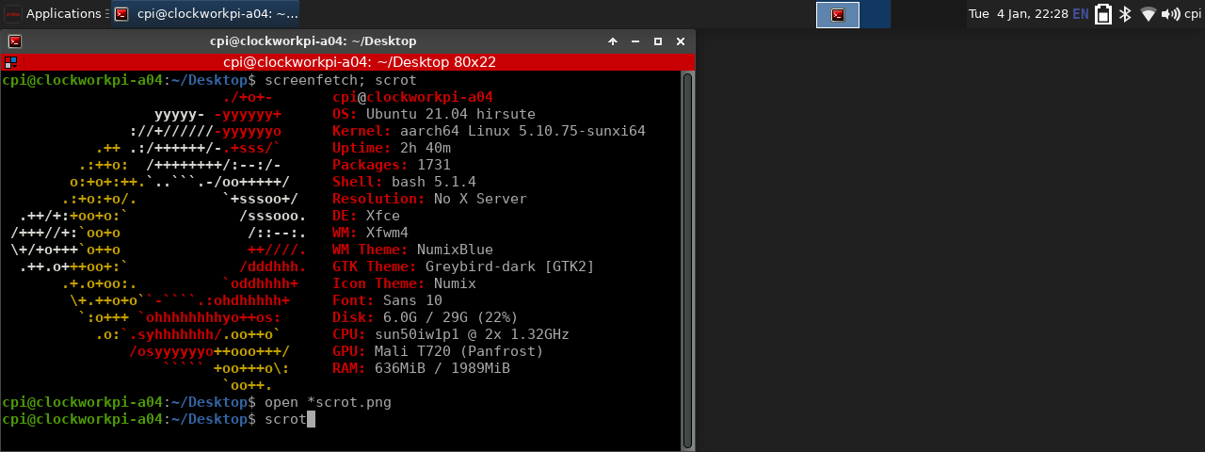Viewport: 1205px width, 452px height.
Task: Open the terminal grouping icon on the red bar
Action: coord(10,62)
